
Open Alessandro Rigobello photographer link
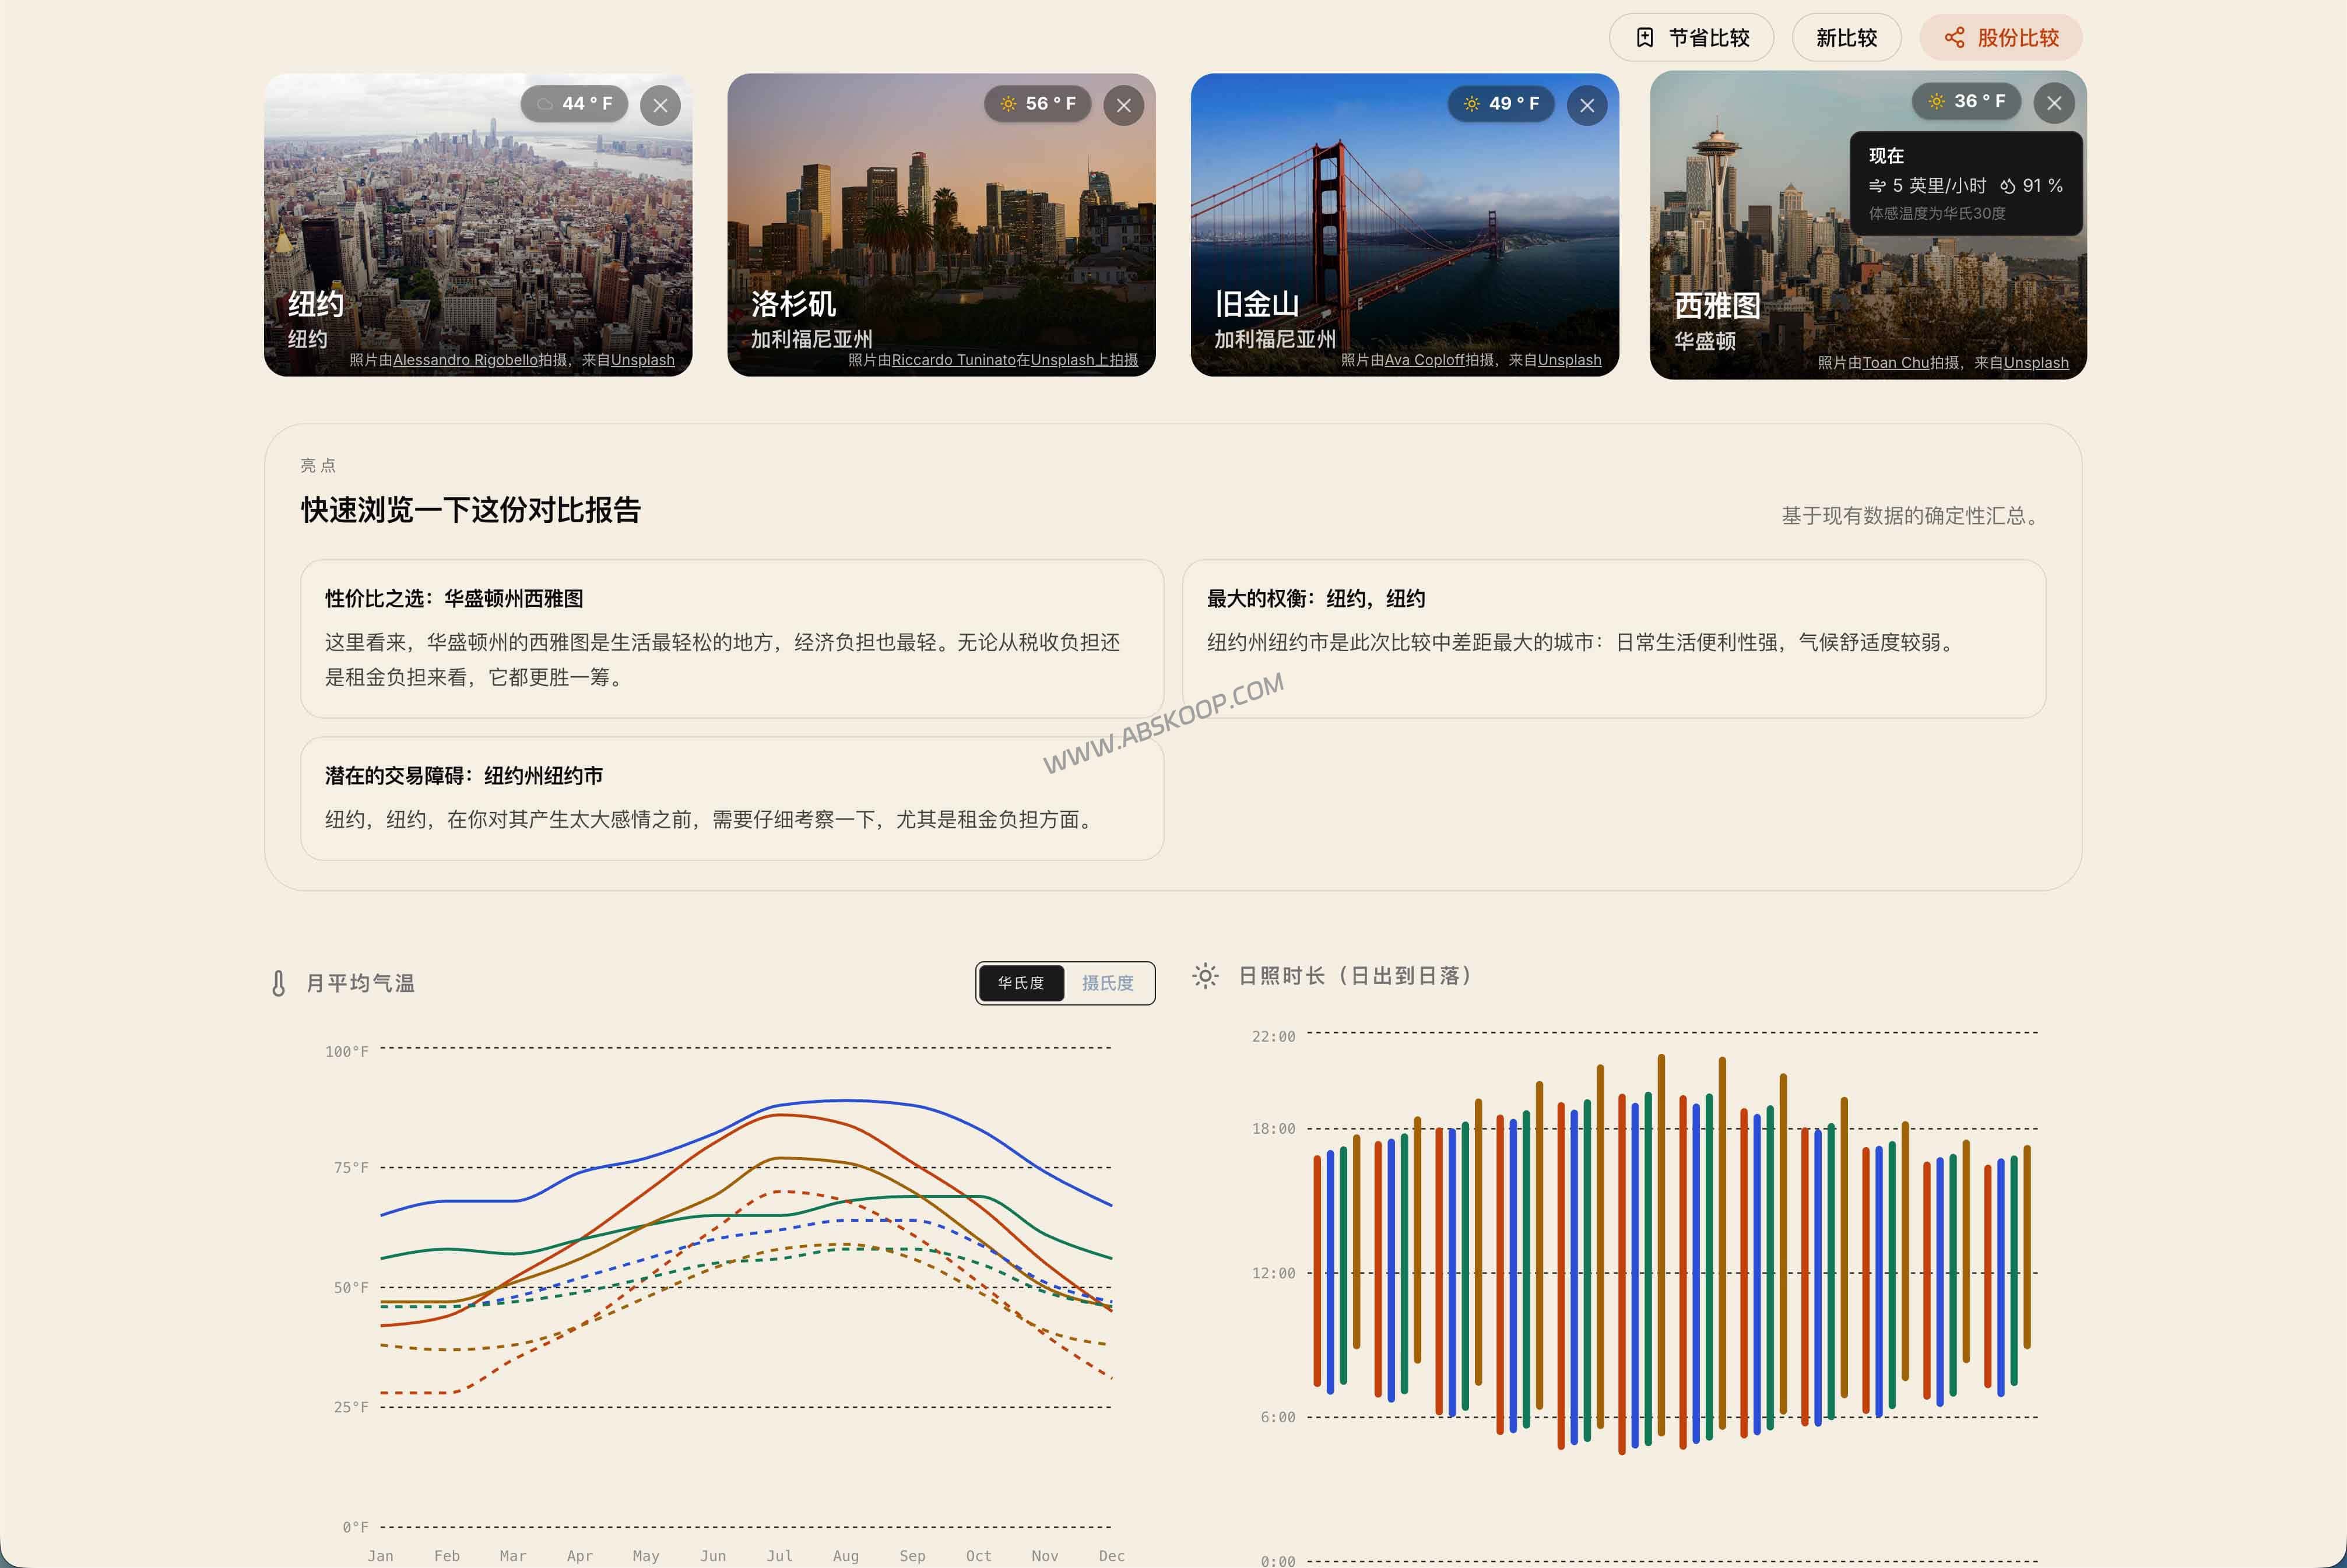(x=465, y=360)
